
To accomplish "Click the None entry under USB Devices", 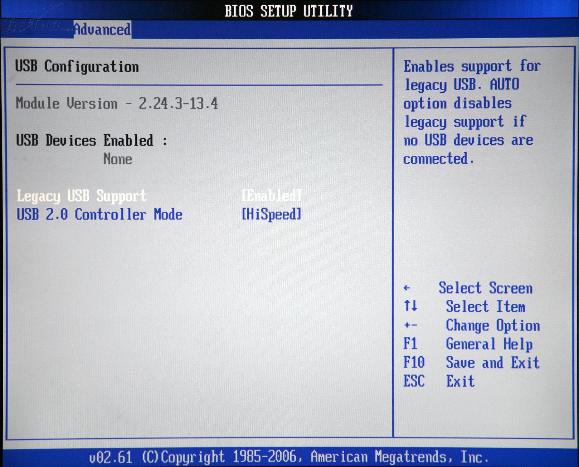I will (x=118, y=159).
